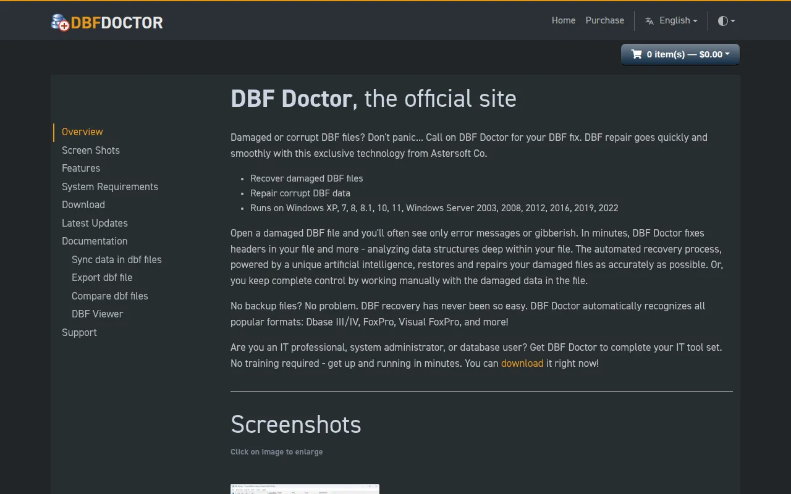
Task: Click the DBF Doctor logo
Action: [x=107, y=23]
